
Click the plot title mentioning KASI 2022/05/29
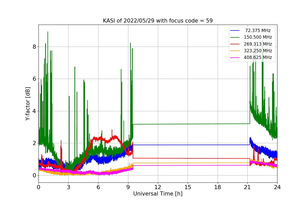click(x=158, y=21)
